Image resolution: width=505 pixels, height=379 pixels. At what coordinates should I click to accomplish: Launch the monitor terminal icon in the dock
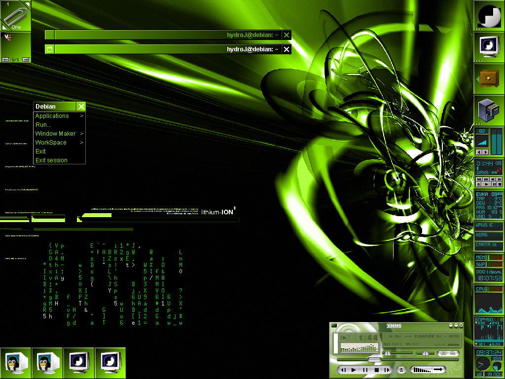(x=489, y=47)
